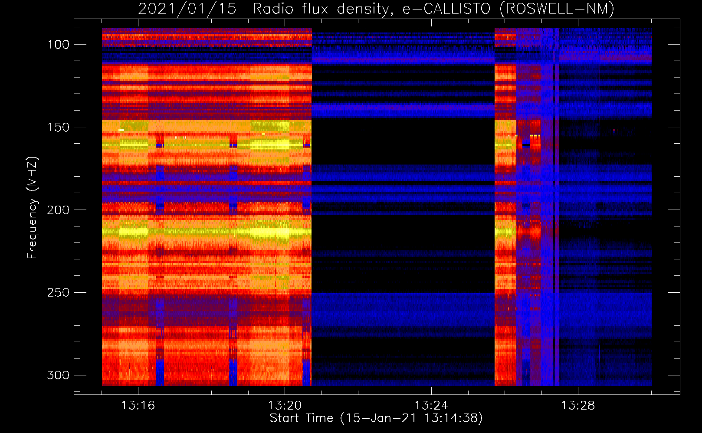Screen dimensions: 702x433
Task: Click the 13:24 time tick label
Action: (x=431, y=406)
